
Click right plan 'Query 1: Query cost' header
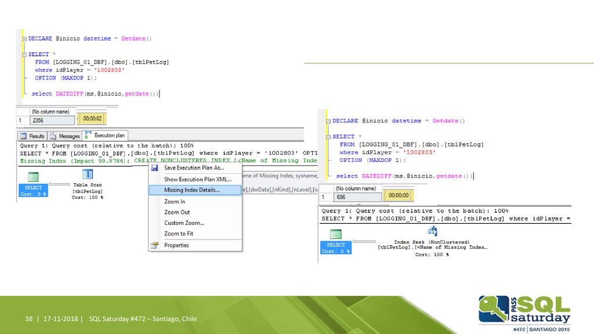coord(415,211)
